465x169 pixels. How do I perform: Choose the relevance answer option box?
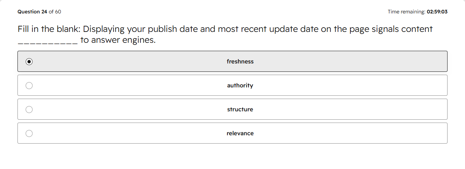pyautogui.click(x=232, y=133)
